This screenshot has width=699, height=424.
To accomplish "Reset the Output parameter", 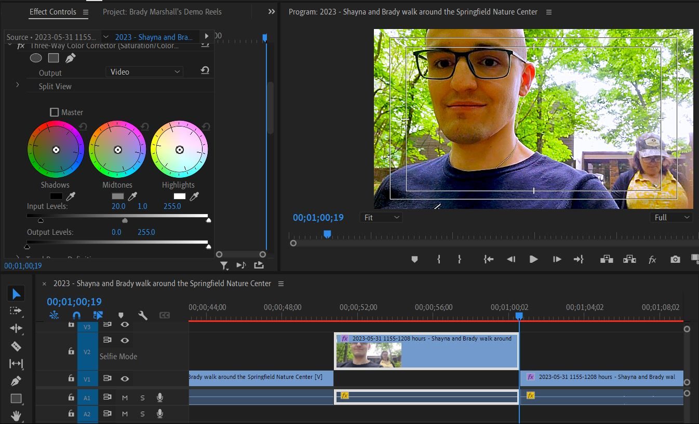I will point(205,71).
